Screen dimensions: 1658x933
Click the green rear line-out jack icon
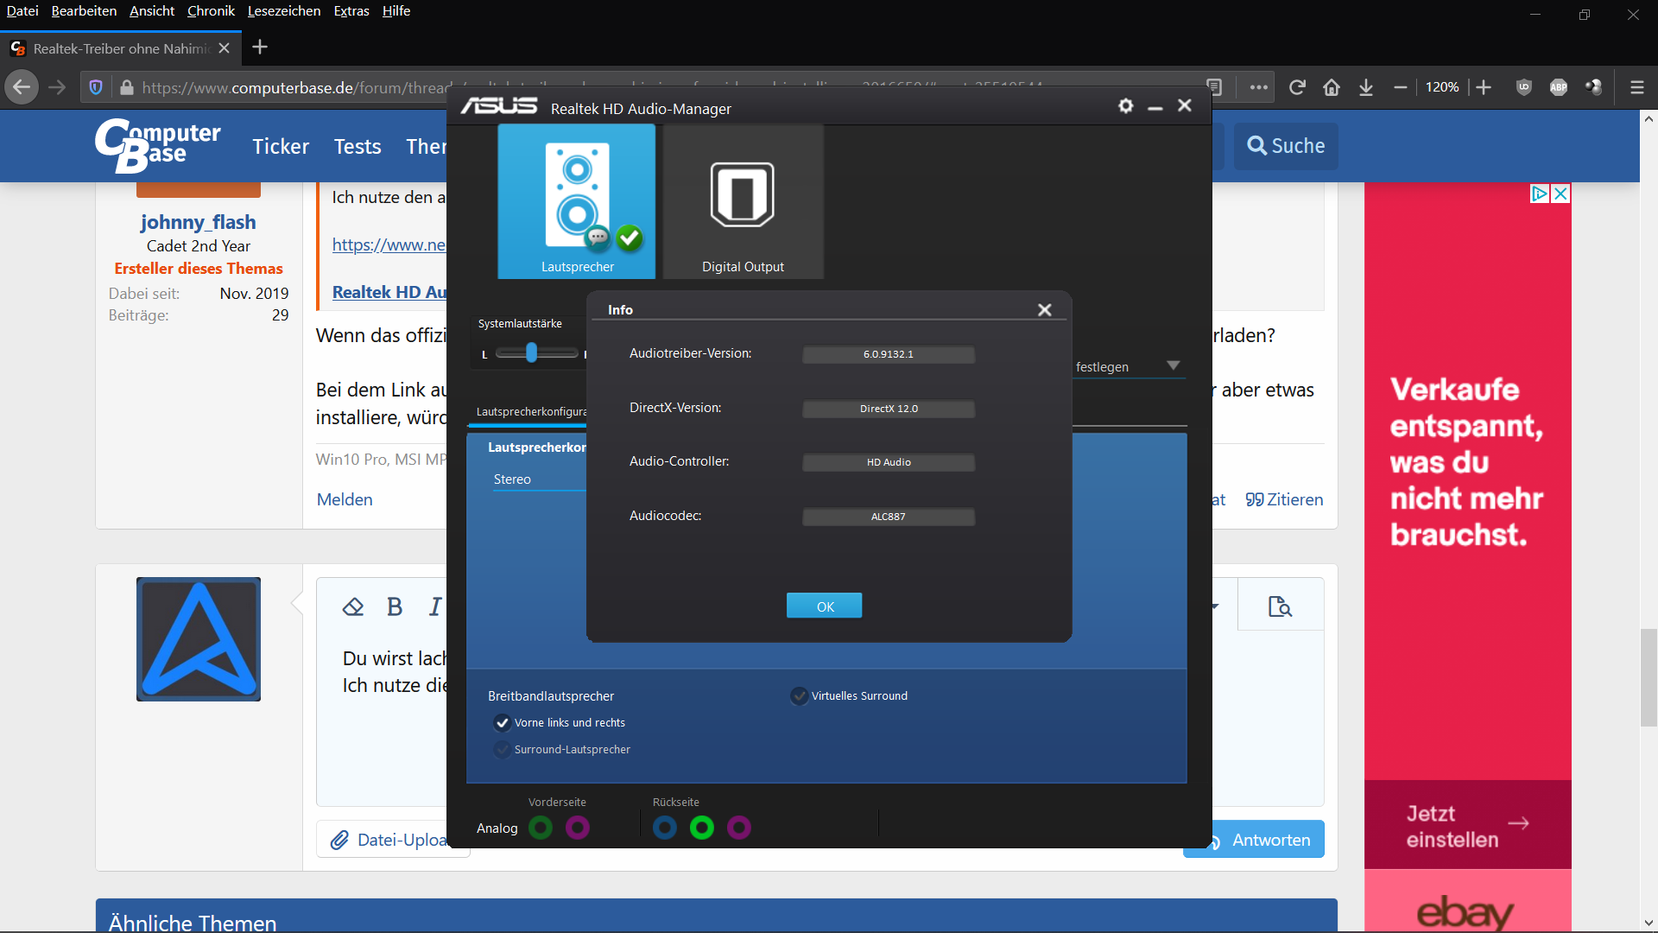click(x=702, y=828)
